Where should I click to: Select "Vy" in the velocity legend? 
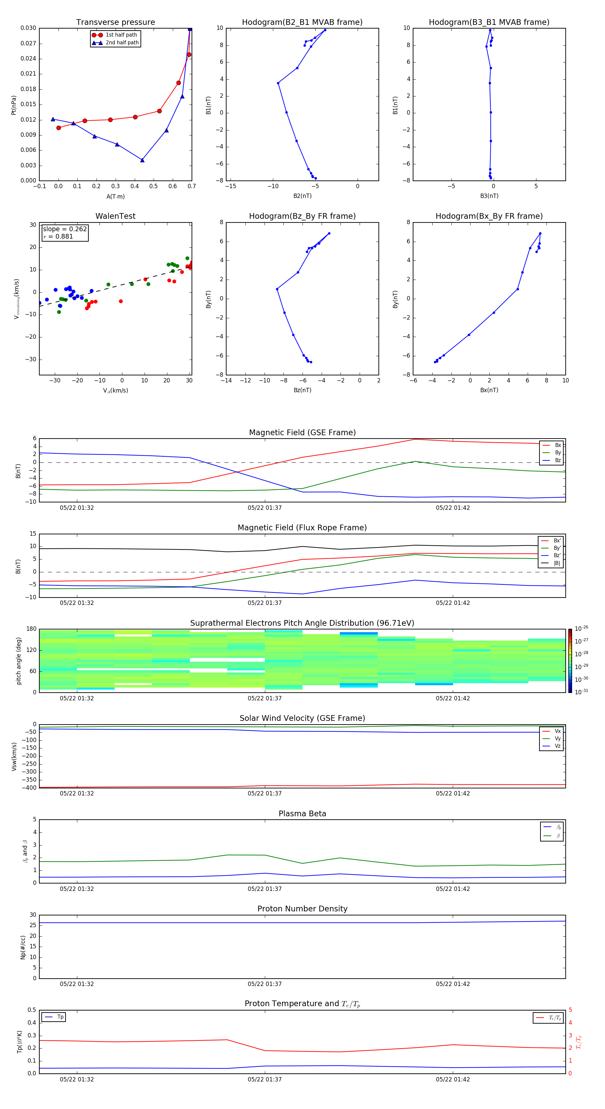[552, 738]
